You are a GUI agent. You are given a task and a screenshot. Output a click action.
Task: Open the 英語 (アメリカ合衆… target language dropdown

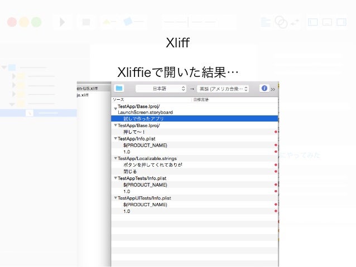[x=223, y=89]
